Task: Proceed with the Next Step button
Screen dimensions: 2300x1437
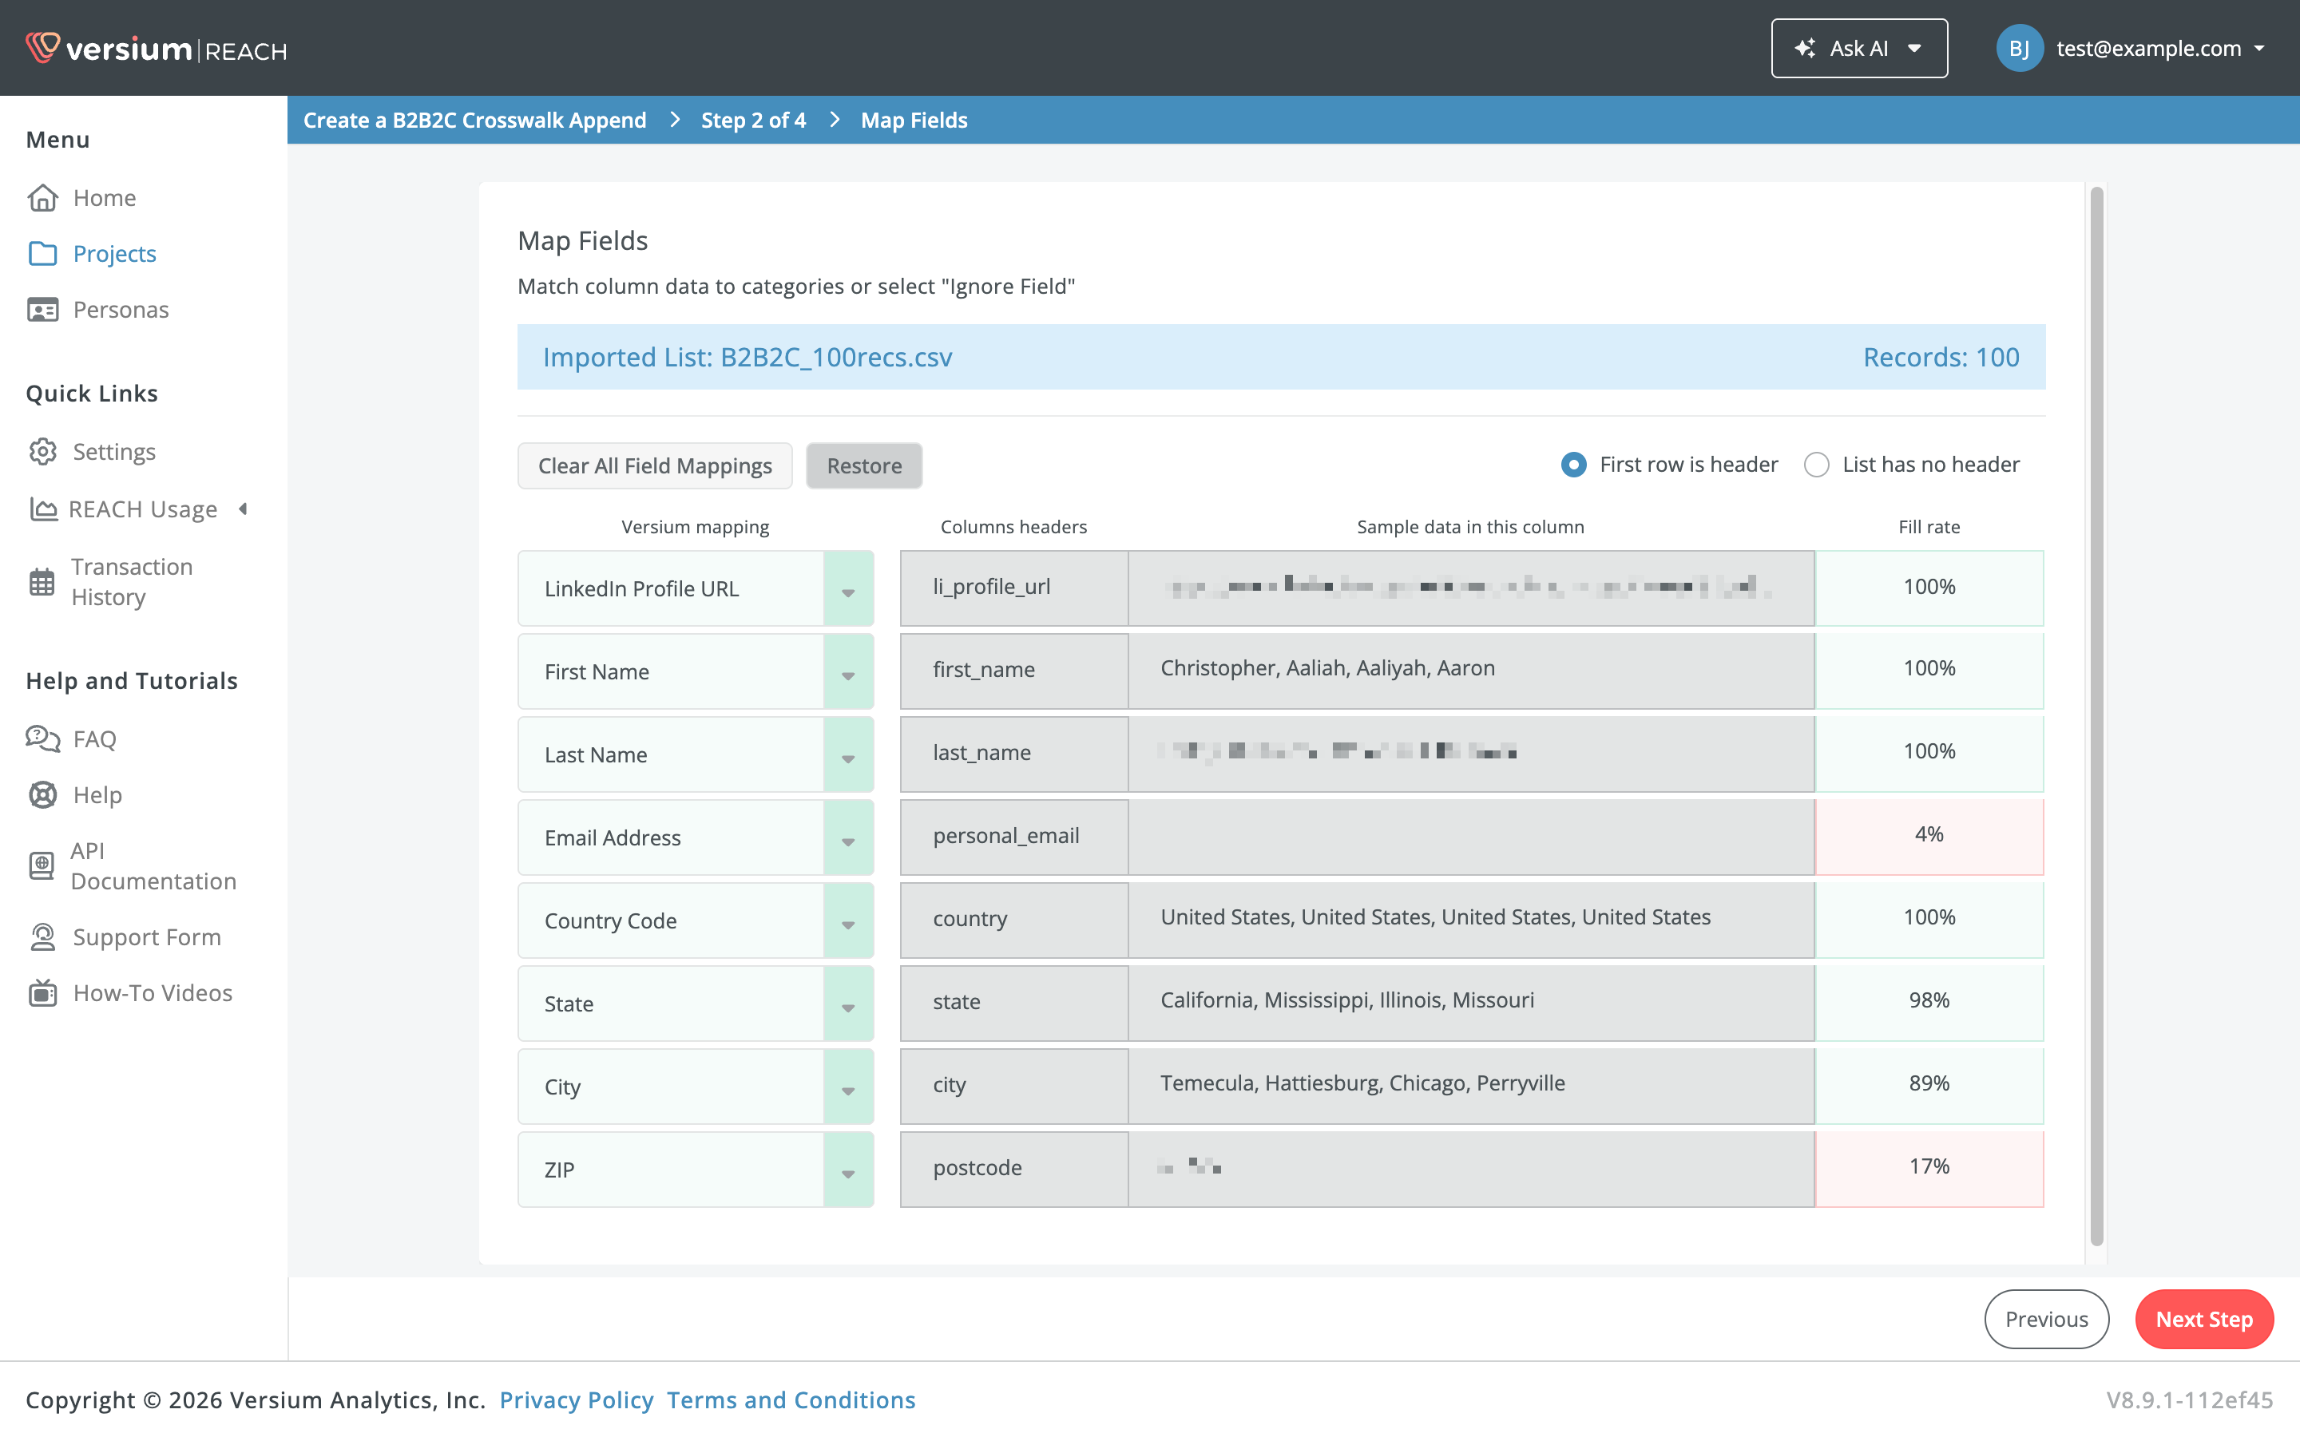Action: pyautogui.click(x=2204, y=1318)
